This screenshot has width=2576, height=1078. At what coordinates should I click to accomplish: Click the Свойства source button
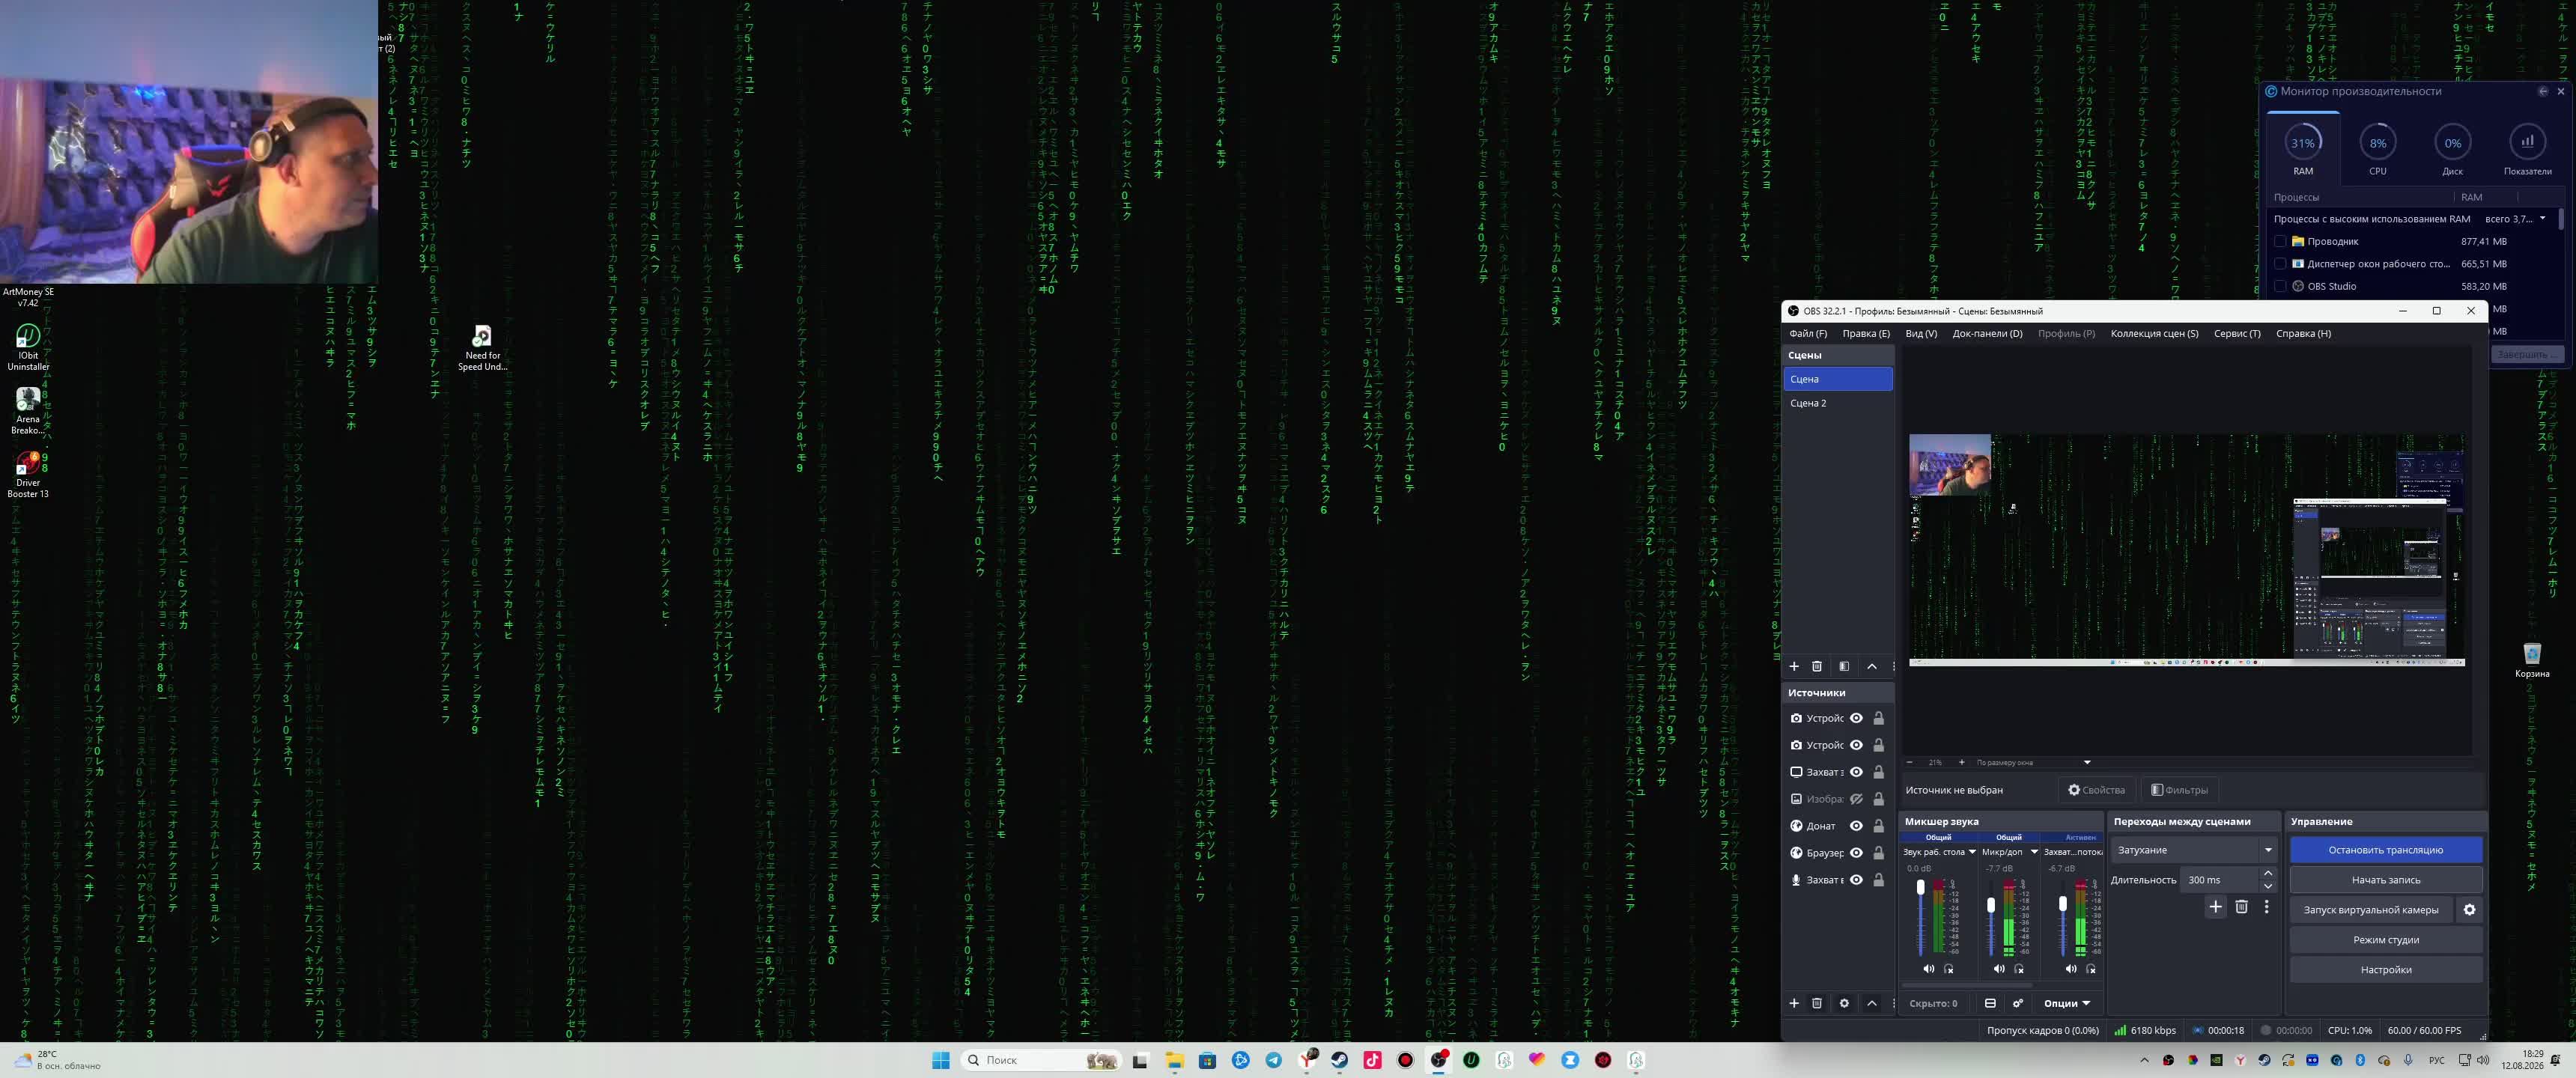[2096, 790]
